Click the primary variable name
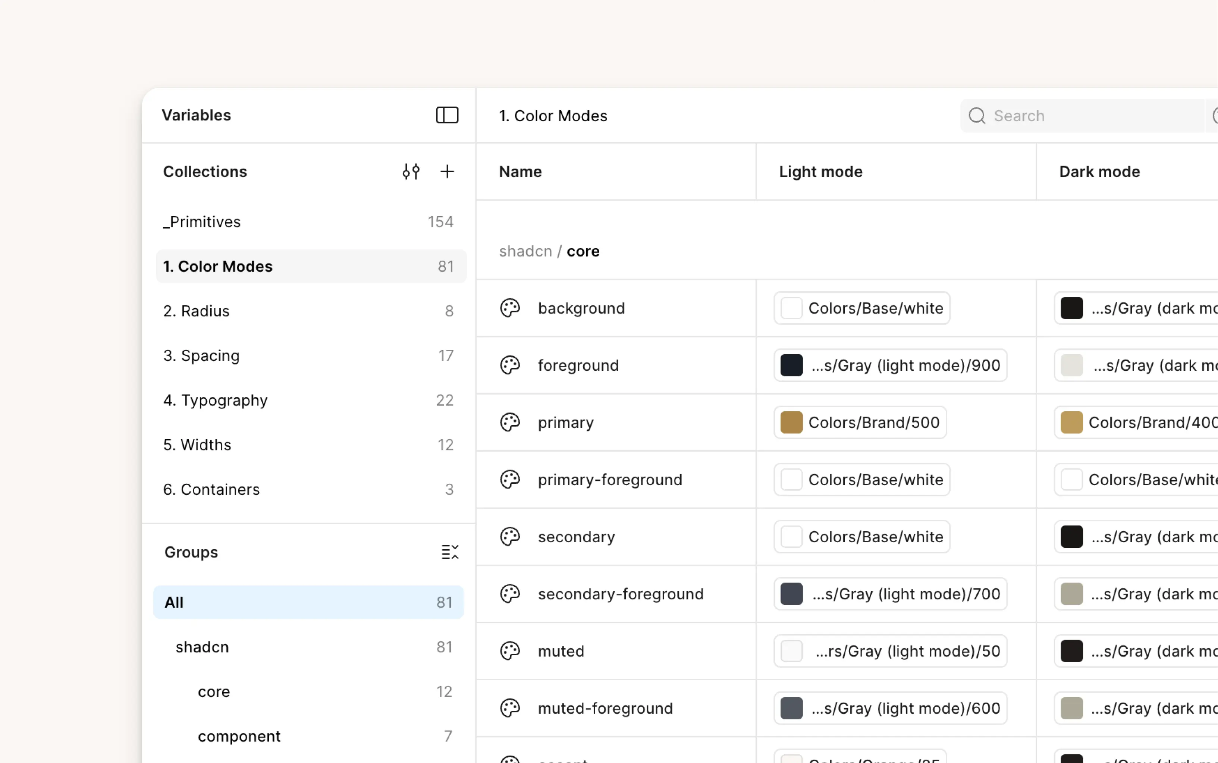 (x=566, y=423)
